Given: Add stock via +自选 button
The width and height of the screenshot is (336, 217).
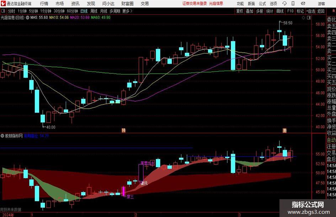Looking at the screenshot, I should 311,11.
